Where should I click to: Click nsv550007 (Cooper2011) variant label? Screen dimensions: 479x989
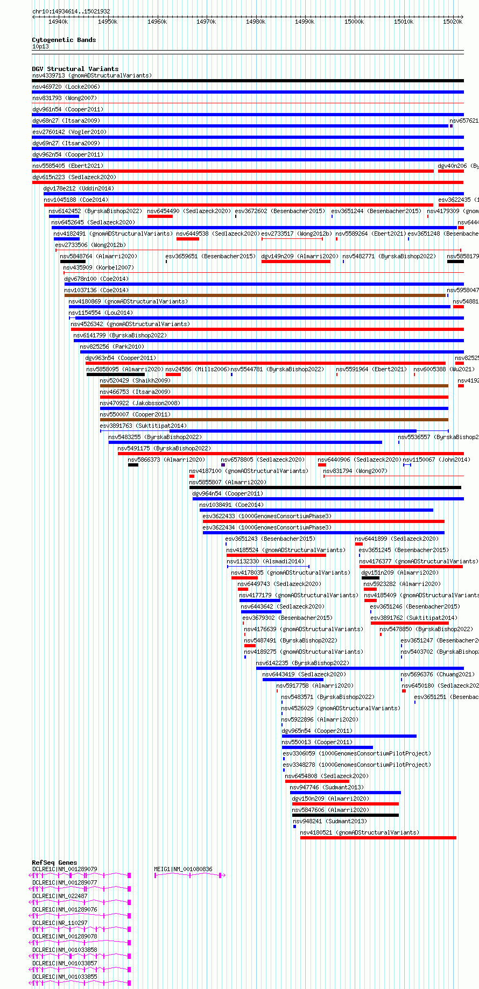coord(135,414)
